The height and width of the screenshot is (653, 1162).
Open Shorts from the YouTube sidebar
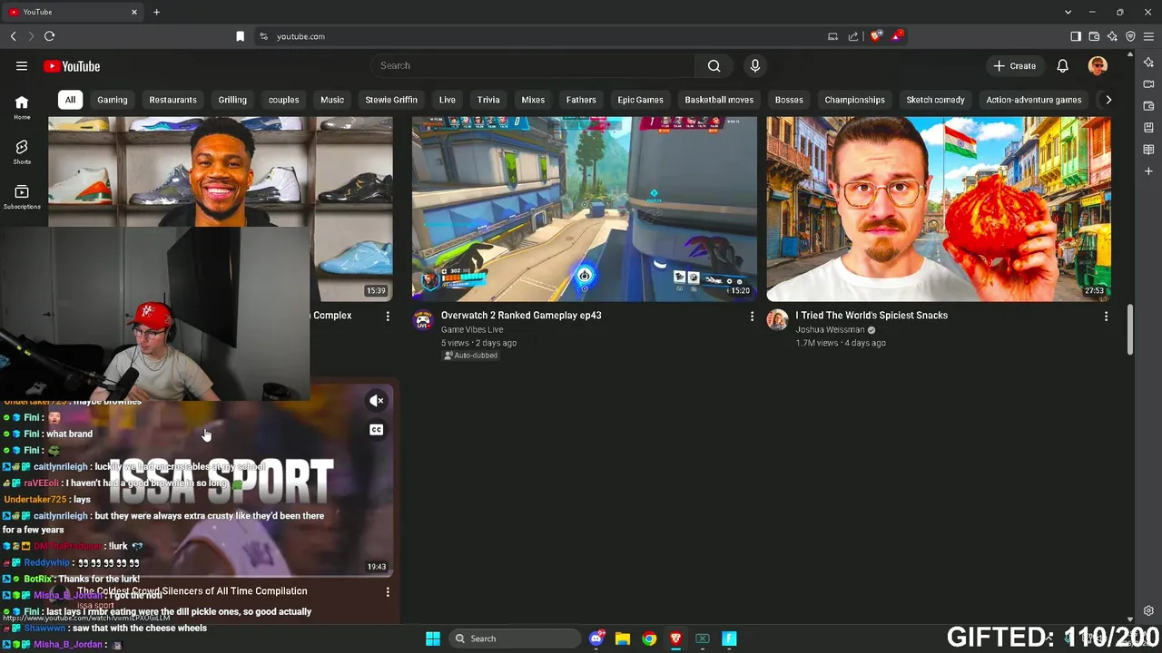pyautogui.click(x=22, y=152)
